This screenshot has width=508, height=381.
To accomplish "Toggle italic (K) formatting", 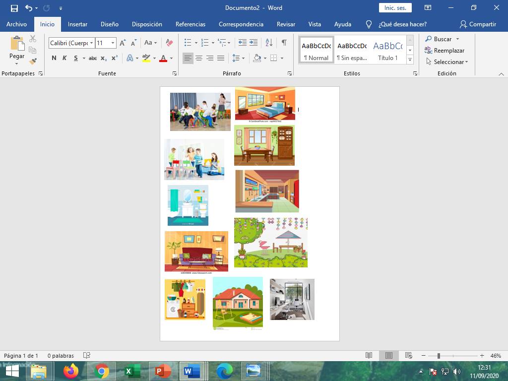I will (x=64, y=58).
